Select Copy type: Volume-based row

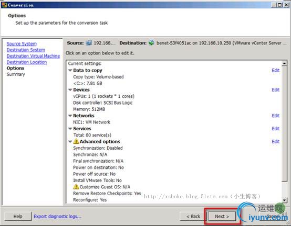click(98, 77)
